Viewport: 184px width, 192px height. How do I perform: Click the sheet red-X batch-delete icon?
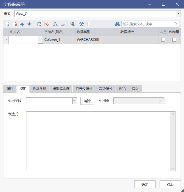tap(47, 24)
